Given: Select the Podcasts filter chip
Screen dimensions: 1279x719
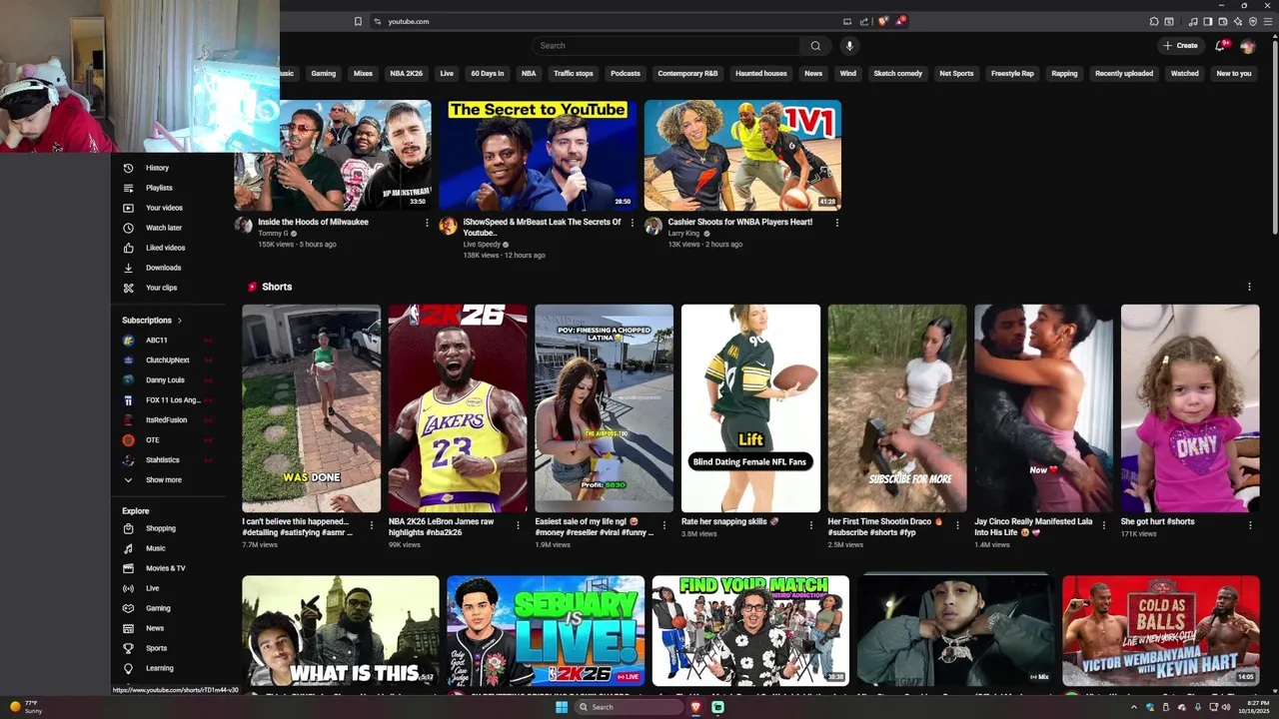Looking at the screenshot, I should point(626,73).
